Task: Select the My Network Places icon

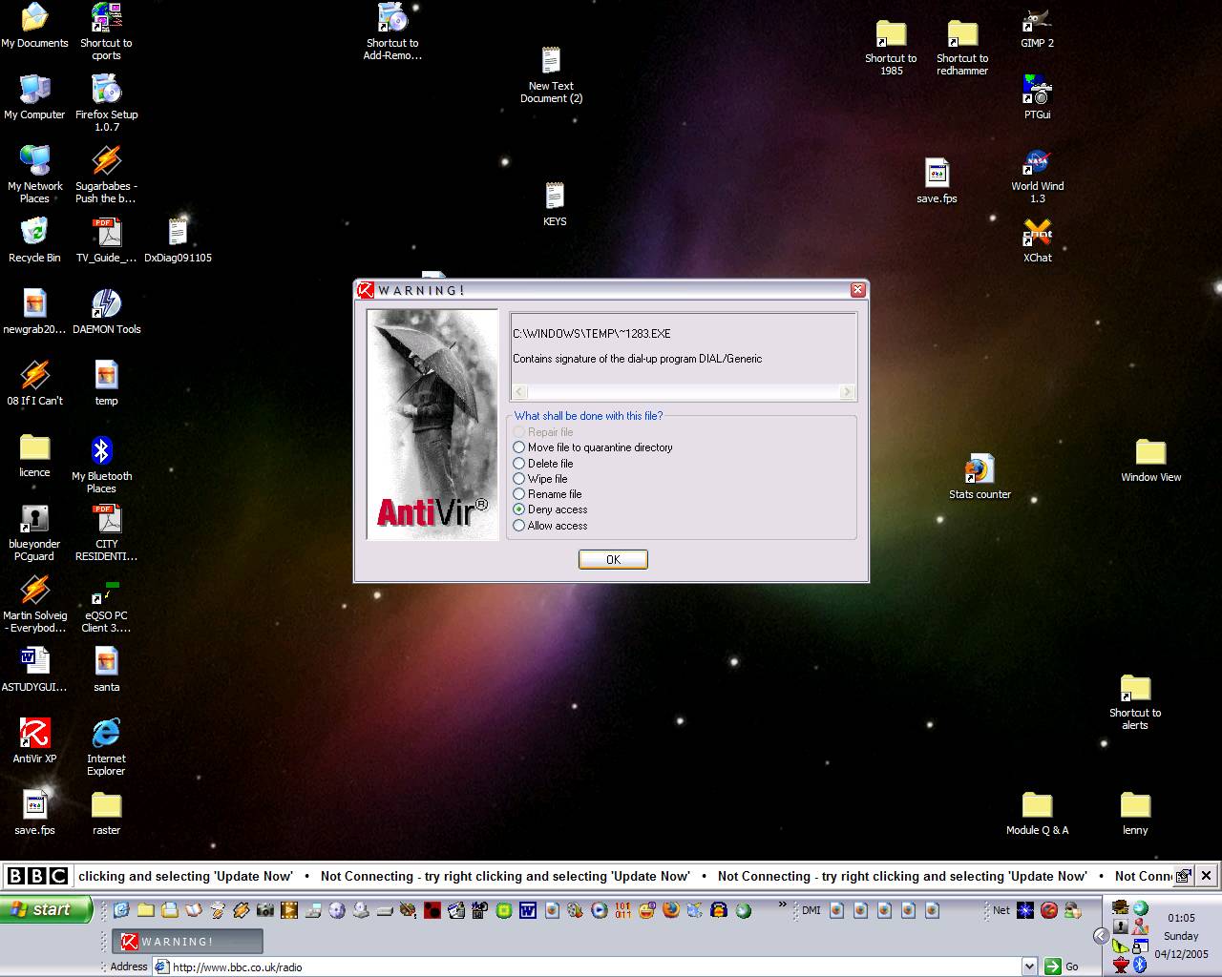Action: pos(34,174)
